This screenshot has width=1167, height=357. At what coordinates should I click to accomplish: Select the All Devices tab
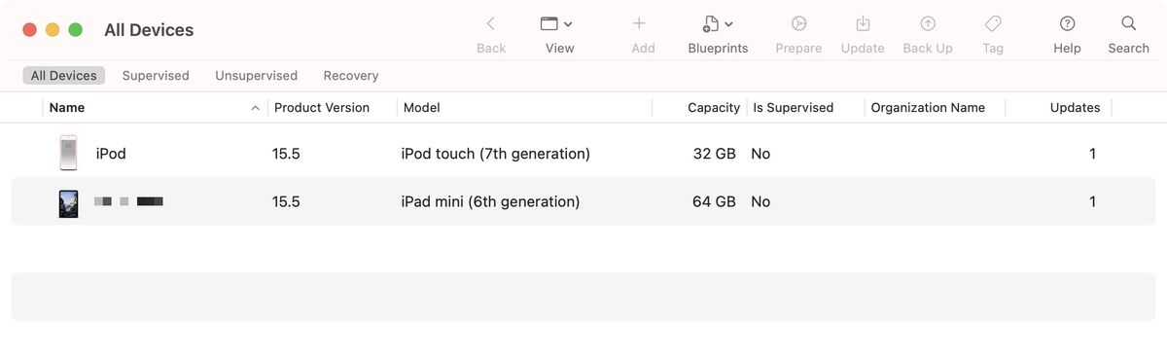pos(64,75)
